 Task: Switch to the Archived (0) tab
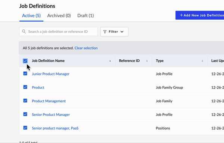click(x=59, y=16)
